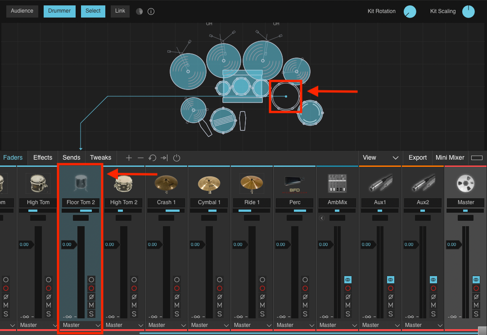Click the plus icon in mixer toolbar
Viewport: 487px width, 335px height.
click(129, 158)
